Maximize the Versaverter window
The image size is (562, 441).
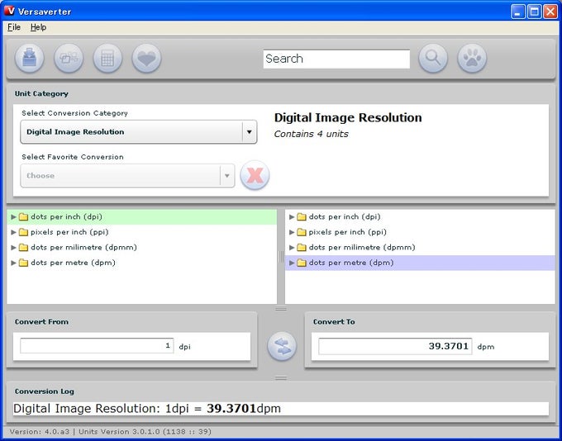click(x=534, y=12)
